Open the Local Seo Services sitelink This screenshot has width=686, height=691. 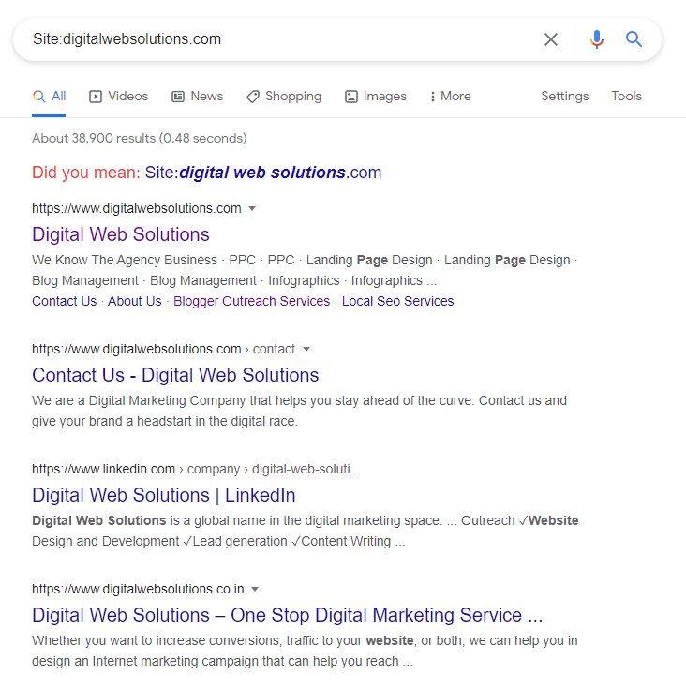point(398,301)
